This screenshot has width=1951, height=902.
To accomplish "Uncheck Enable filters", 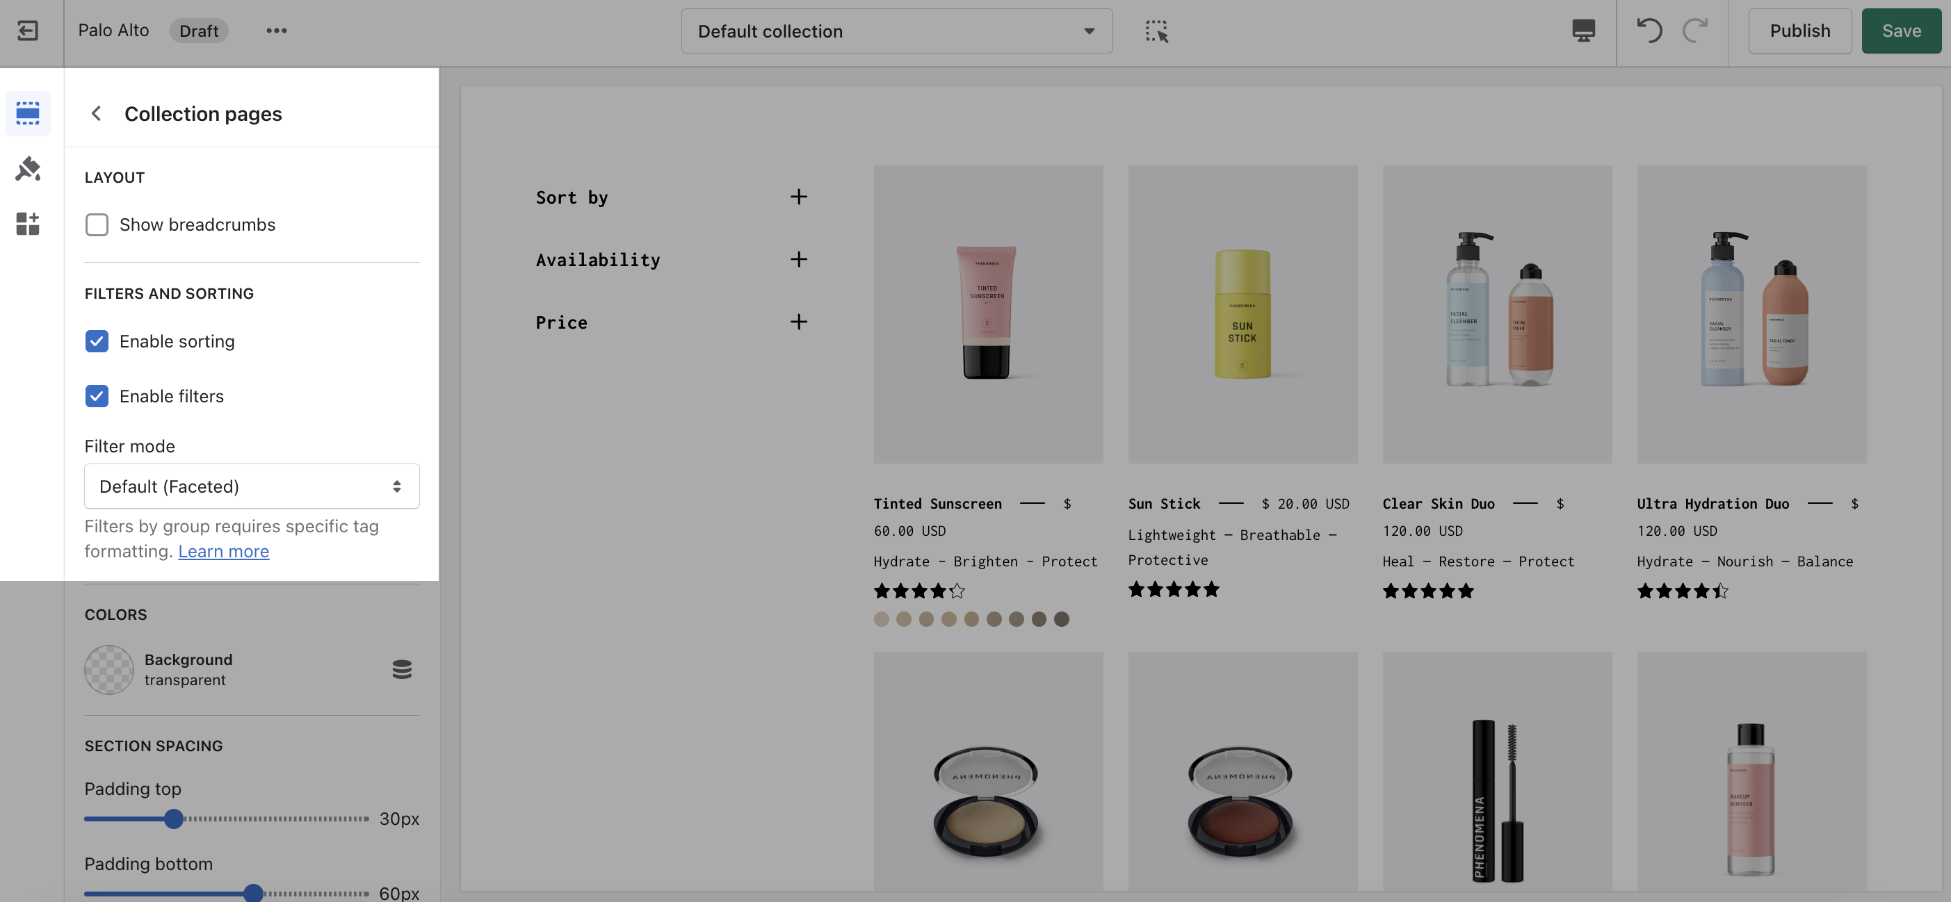I will [97, 396].
